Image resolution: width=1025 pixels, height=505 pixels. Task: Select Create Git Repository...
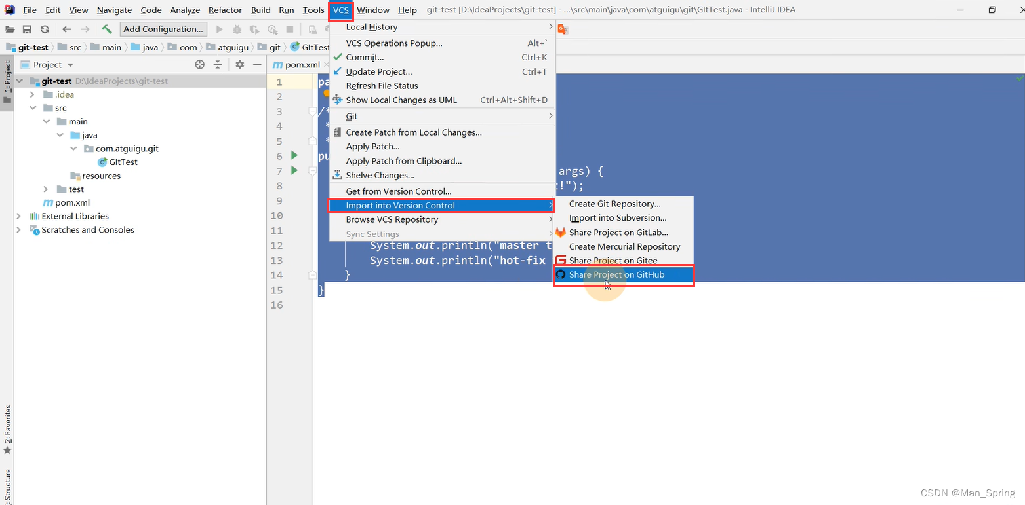click(x=623, y=204)
